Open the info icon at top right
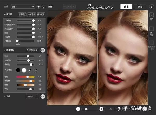The width and height of the screenshot is (156, 115). (x=152, y=6)
